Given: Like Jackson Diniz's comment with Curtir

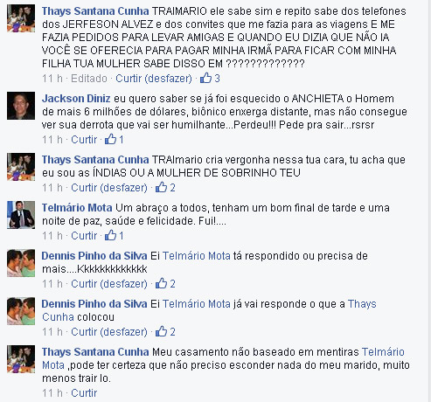Looking at the screenshot, I should point(84,140).
